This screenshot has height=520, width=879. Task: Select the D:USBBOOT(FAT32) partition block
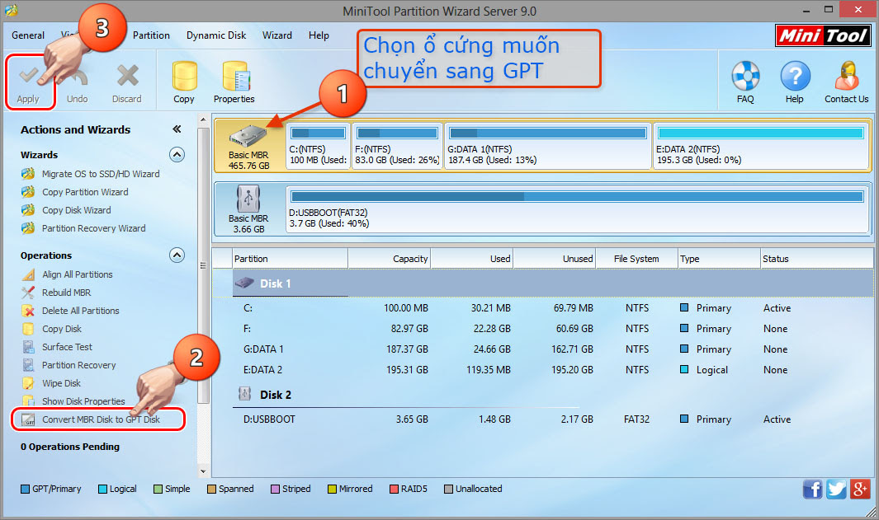pyautogui.click(x=578, y=210)
